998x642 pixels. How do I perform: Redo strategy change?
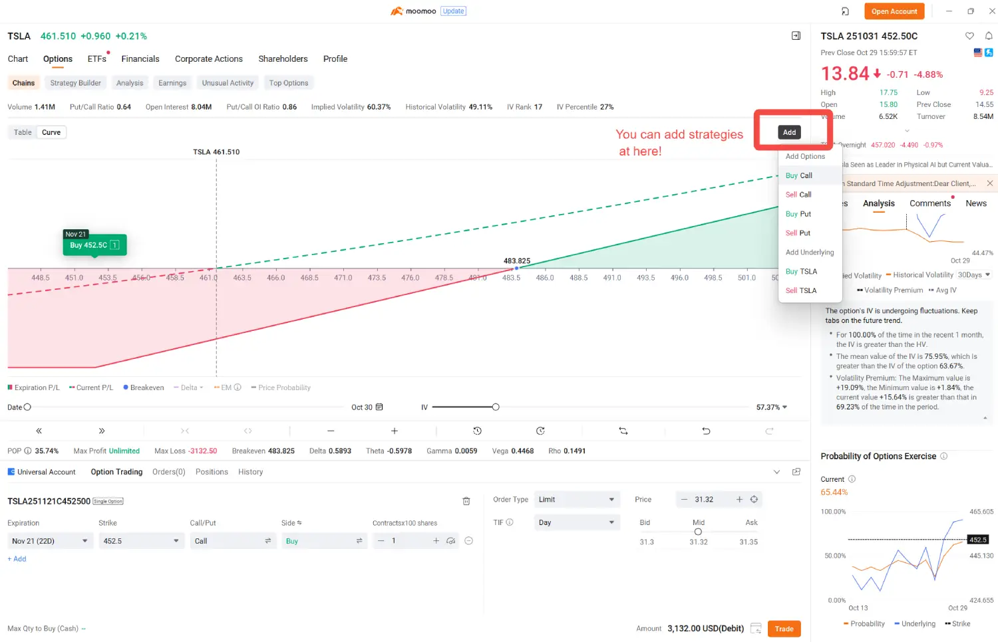(769, 431)
